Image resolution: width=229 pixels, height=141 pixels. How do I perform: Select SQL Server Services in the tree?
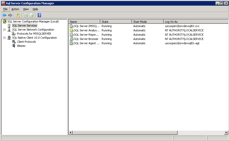[25, 26]
